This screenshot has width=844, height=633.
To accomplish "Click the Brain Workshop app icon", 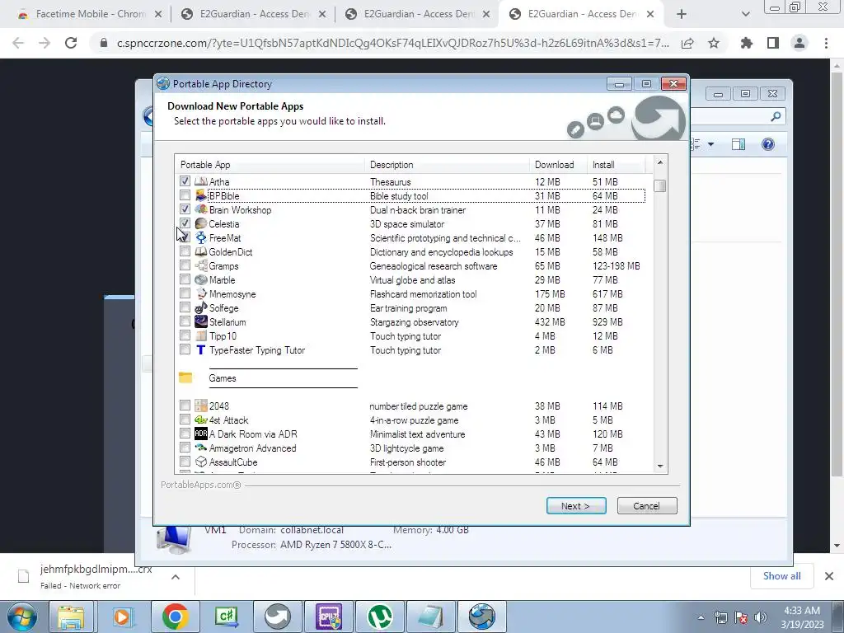I will pos(201,209).
